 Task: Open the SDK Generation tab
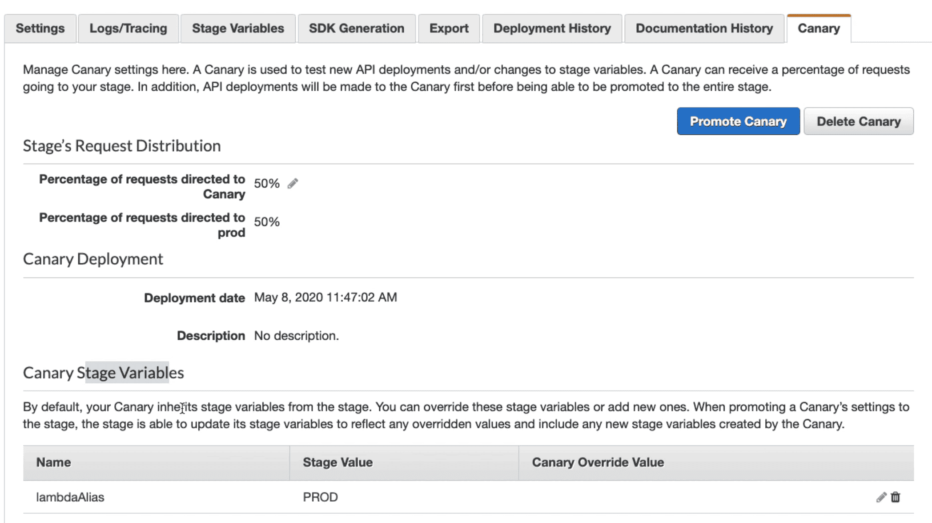(x=357, y=28)
